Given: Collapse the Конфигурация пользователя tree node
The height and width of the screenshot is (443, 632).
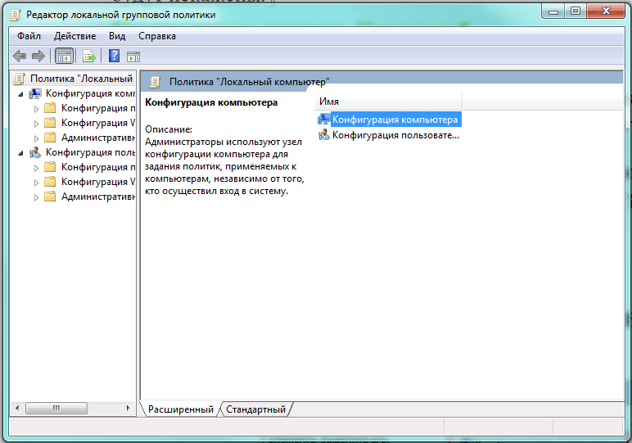Looking at the screenshot, I should [20, 154].
